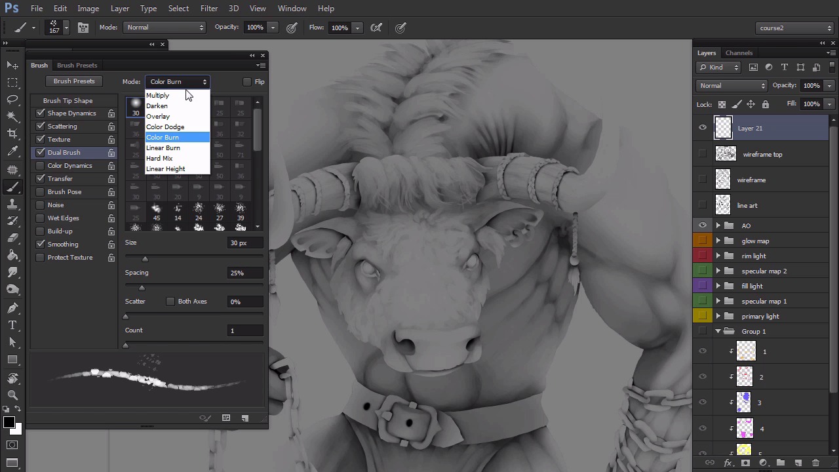Screen dimensions: 839x472
Task: Select the Type tool
Action: coord(12,325)
